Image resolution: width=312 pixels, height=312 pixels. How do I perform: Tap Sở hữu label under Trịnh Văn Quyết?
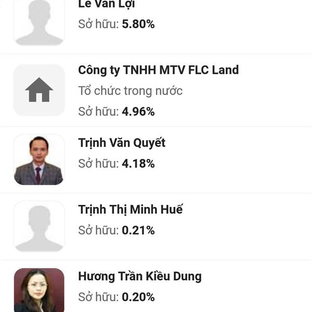coord(98,163)
